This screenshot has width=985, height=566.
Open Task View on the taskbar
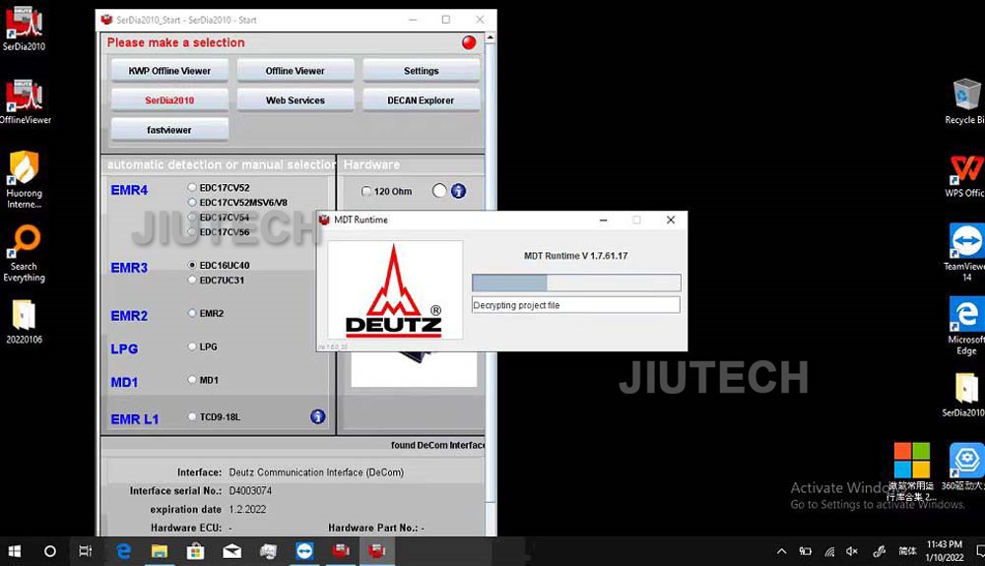click(86, 551)
